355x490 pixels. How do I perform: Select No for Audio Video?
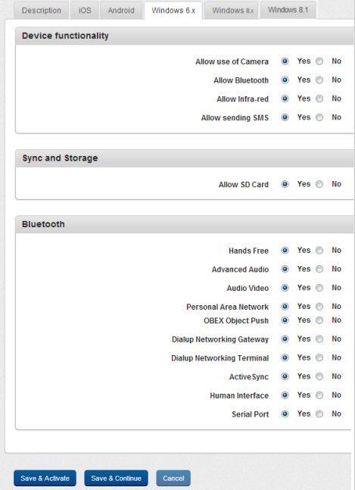tap(319, 288)
